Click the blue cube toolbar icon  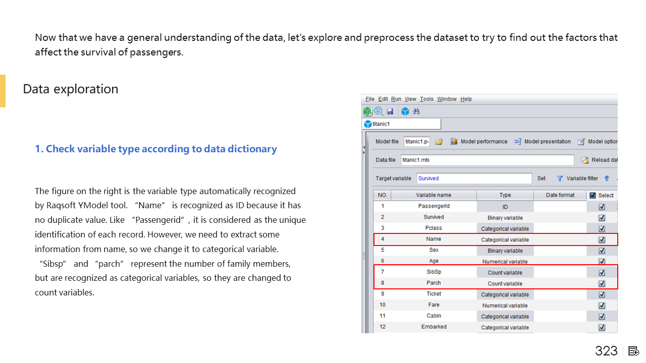click(405, 111)
